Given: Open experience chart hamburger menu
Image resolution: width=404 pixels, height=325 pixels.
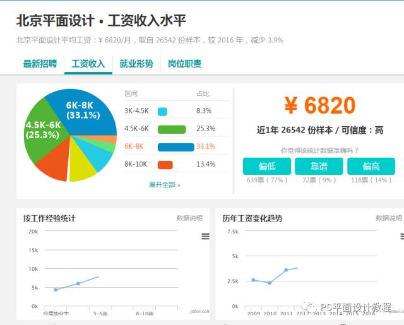Looking at the screenshot, I should [x=205, y=236].
